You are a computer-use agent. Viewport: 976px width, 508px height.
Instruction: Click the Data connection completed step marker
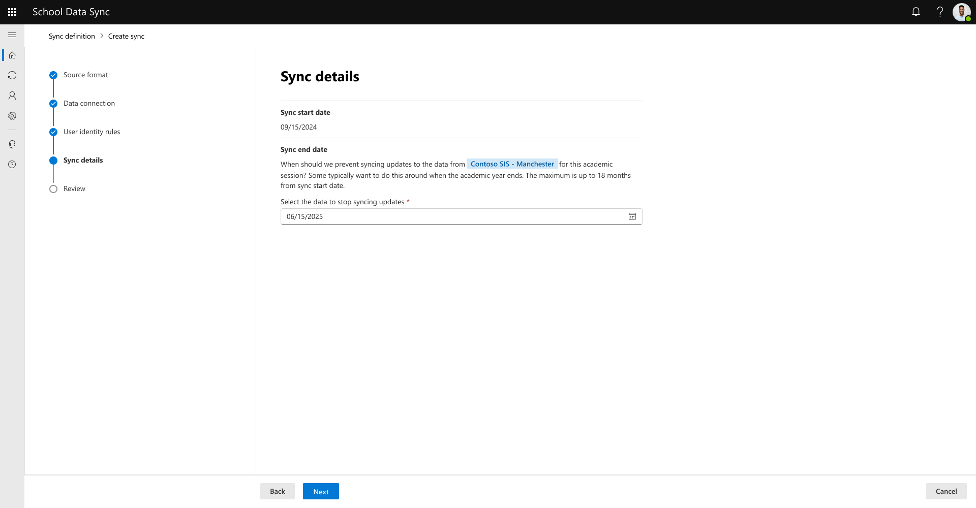click(x=53, y=104)
